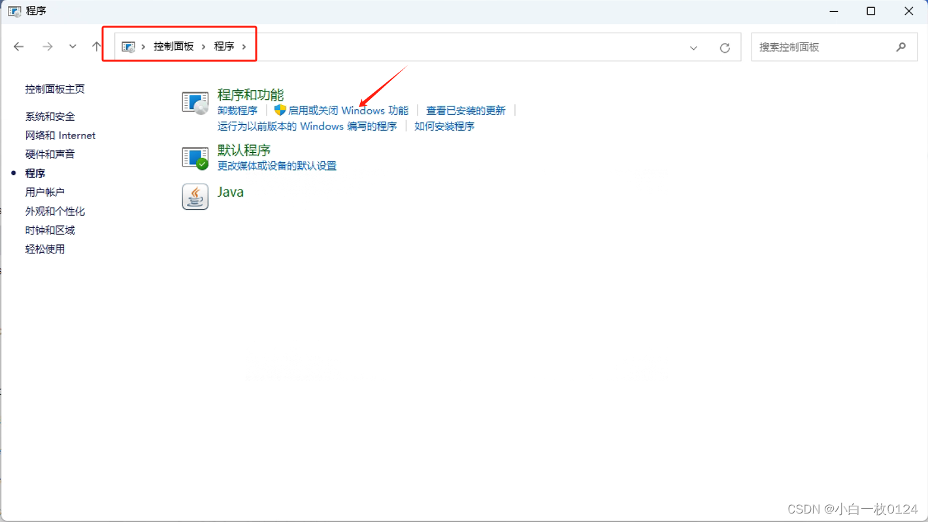This screenshot has width=928, height=522.
Task: Open the recent locations dropdown arrow
Action: [x=73, y=46]
